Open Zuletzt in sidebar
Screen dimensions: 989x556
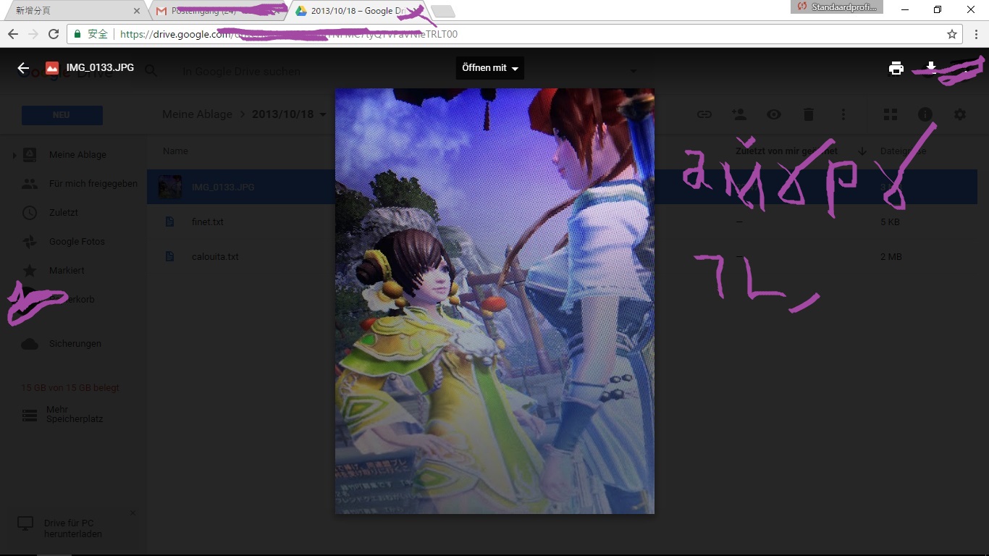point(64,213)
